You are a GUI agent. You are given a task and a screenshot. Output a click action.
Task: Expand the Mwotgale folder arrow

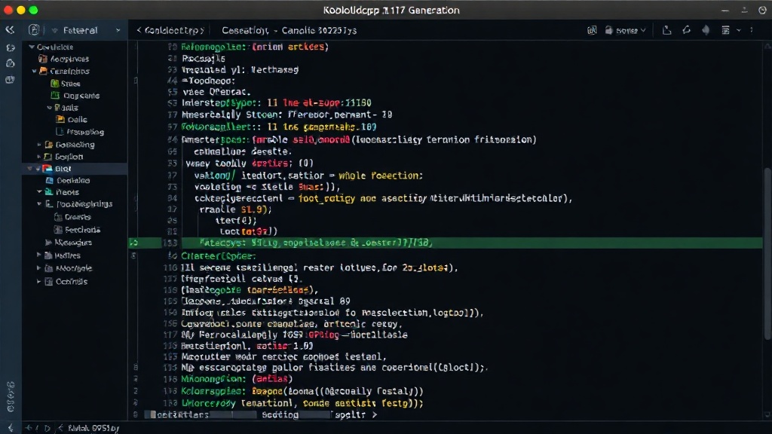[x=39, y=268]
